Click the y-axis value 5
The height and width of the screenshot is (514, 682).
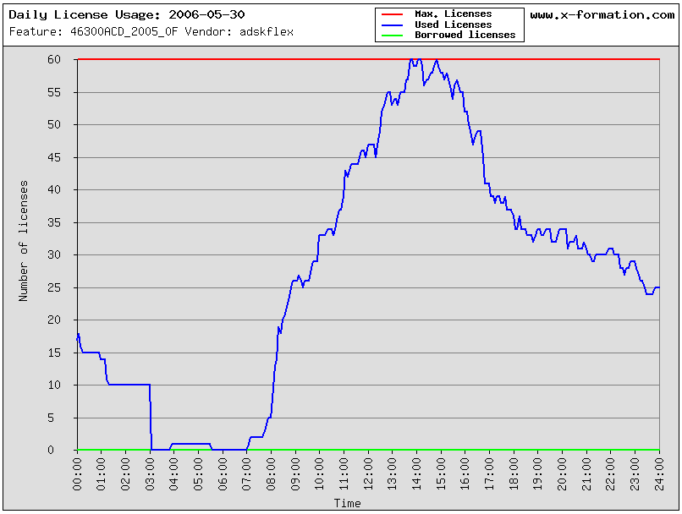pos(51,418)
